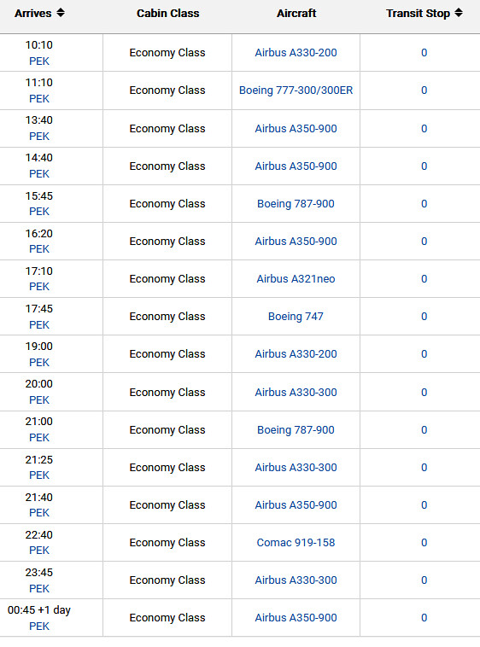
Task: Click the Cabin Class column header
Action: click(x=168, y=13)
